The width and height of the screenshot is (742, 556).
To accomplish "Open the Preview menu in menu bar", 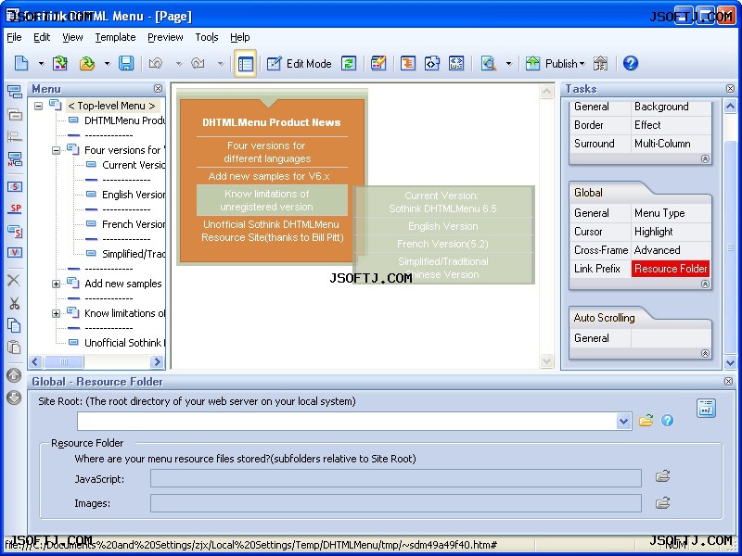I will click(x=165, y=37).
